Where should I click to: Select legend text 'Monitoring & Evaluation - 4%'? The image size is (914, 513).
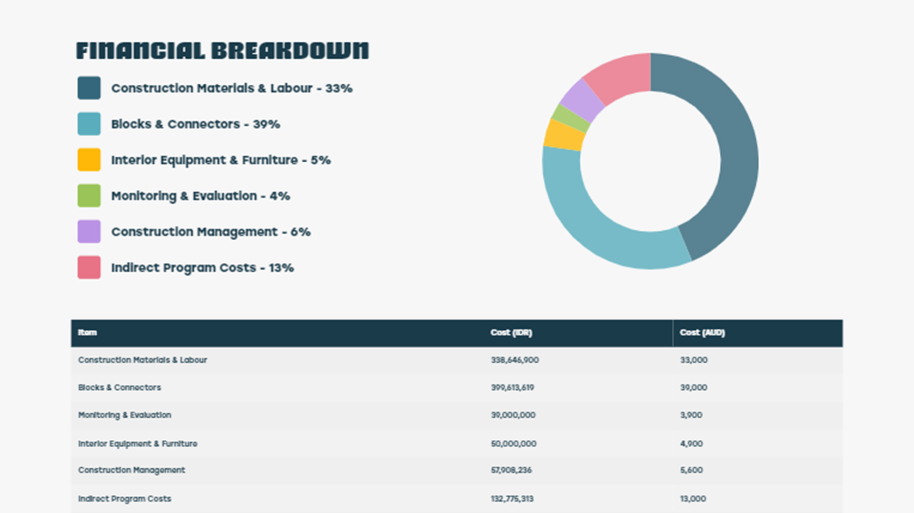[200, 196]
